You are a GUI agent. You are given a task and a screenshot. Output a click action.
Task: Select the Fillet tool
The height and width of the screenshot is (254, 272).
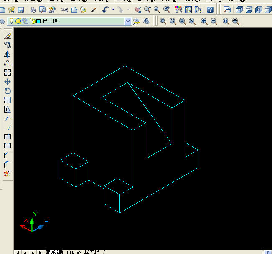(x=8, y=164)
